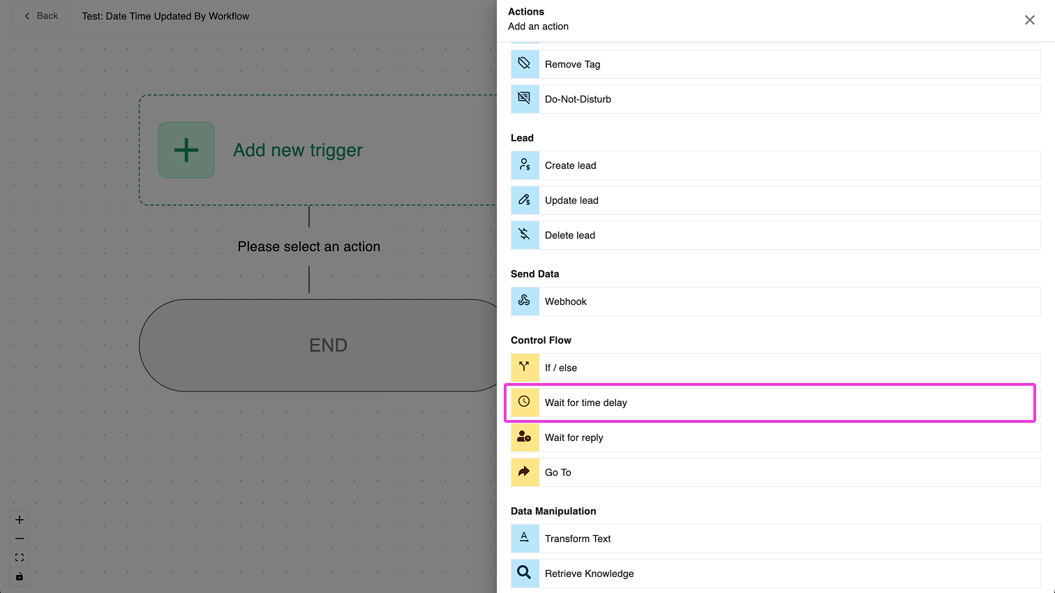
Task: Toggle the canvas lock control
Action: (x=20, y=576)
